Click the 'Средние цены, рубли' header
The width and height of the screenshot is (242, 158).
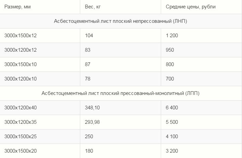[191, 7]
